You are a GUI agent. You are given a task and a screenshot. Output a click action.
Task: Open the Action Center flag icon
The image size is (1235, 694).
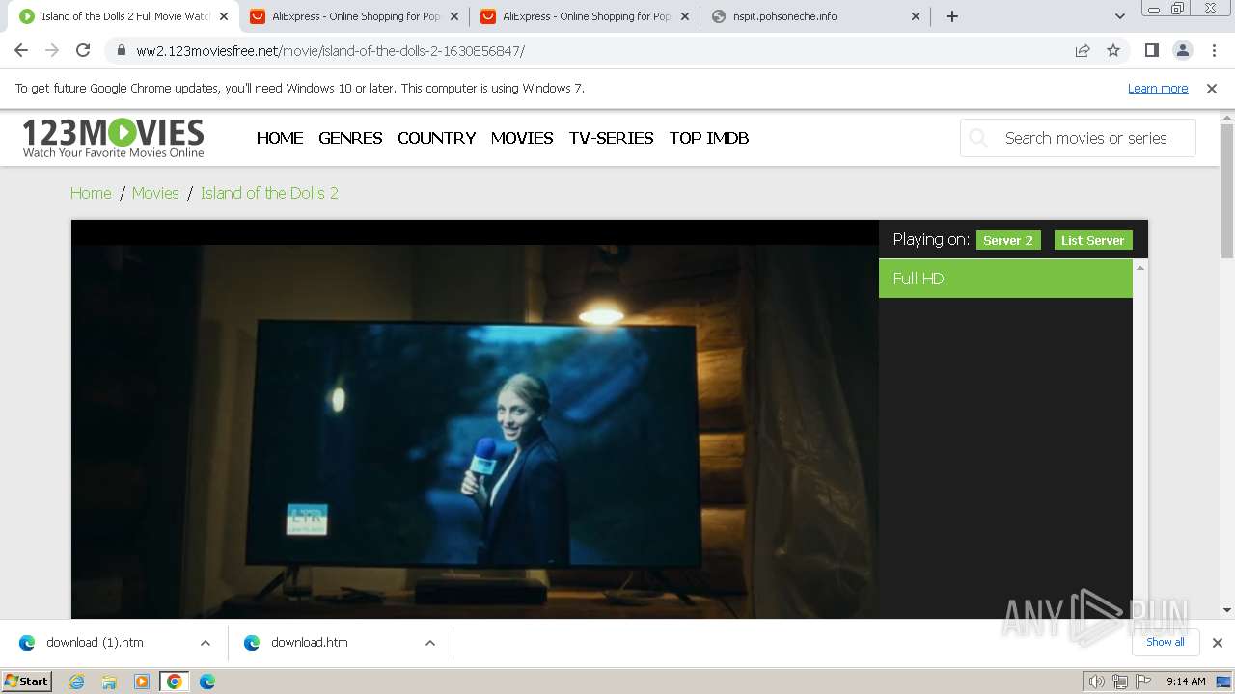(x=1143, y=681)
